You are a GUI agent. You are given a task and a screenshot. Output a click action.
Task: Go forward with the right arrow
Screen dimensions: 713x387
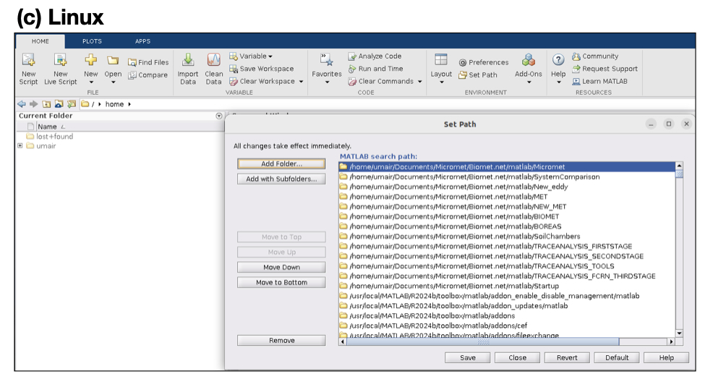(34, 104)
